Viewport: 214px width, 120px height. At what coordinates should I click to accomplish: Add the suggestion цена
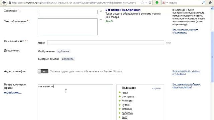(125, 93)
